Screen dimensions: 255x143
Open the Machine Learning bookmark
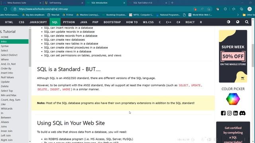pyautogui.click(x=88, y=15)
